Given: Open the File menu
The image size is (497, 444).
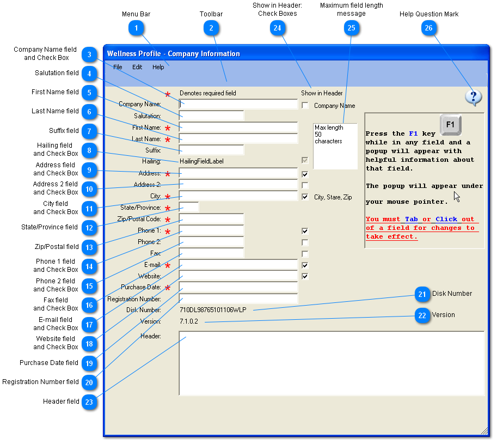Looking at the screenshot, I should click(x=118, y=67).
